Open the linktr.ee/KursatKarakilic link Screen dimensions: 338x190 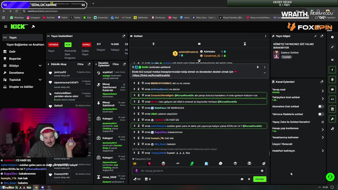click(x=151, y=75)
